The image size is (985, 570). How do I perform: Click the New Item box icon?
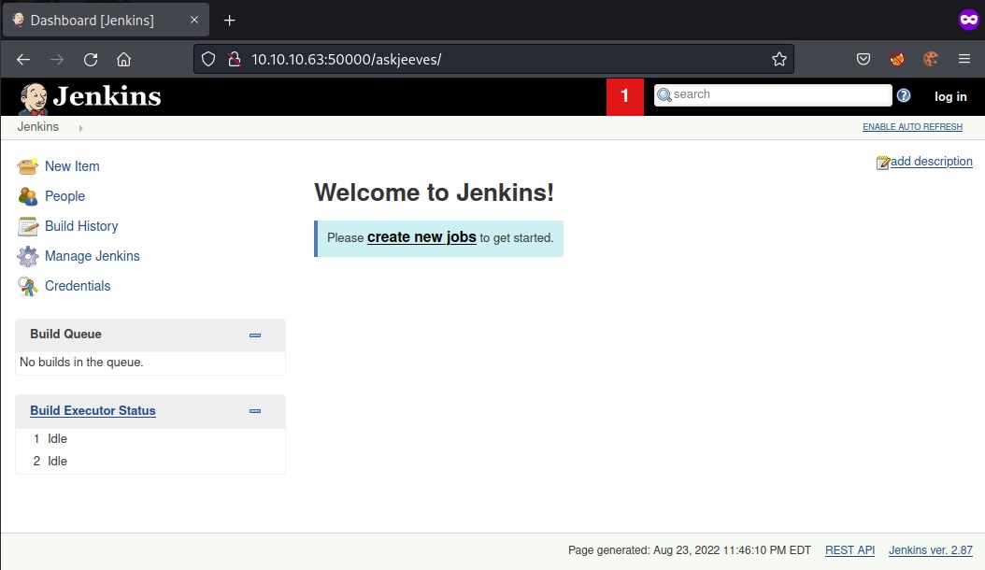(x=28, y=166)
